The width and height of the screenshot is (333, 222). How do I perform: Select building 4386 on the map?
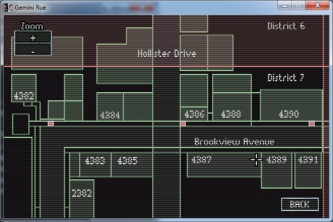coord(194,114)
